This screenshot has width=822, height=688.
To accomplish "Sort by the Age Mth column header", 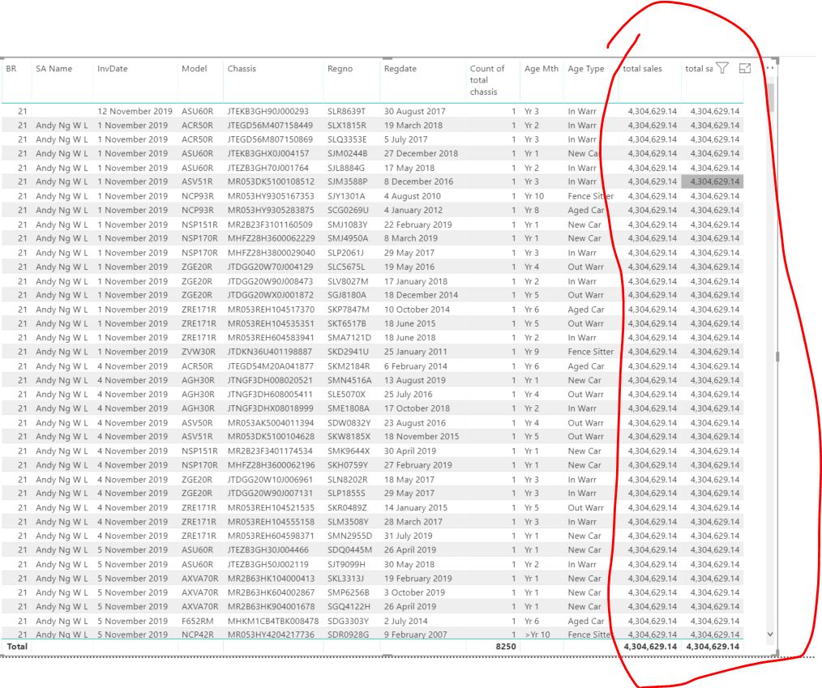I will pyautogui.click(x=541, y=69).
